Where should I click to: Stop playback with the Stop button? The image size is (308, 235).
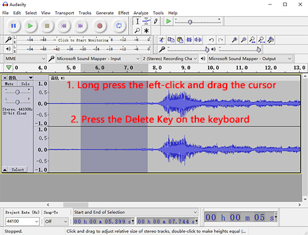pyautogui.click(x=47, y=26)
